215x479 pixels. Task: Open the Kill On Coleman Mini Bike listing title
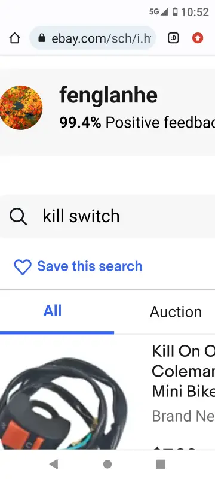pos(183,371)
